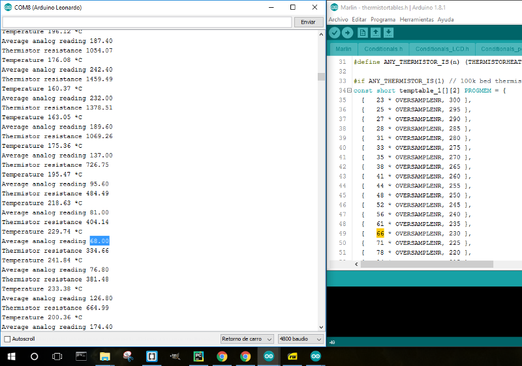Switch to the Conditionals_LCD.h tab
Screen dimensions: 522x366
click(x=442, y=49)
